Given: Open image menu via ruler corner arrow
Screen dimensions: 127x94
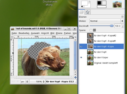Looking at the screenshot, I should tap(12, 37).
